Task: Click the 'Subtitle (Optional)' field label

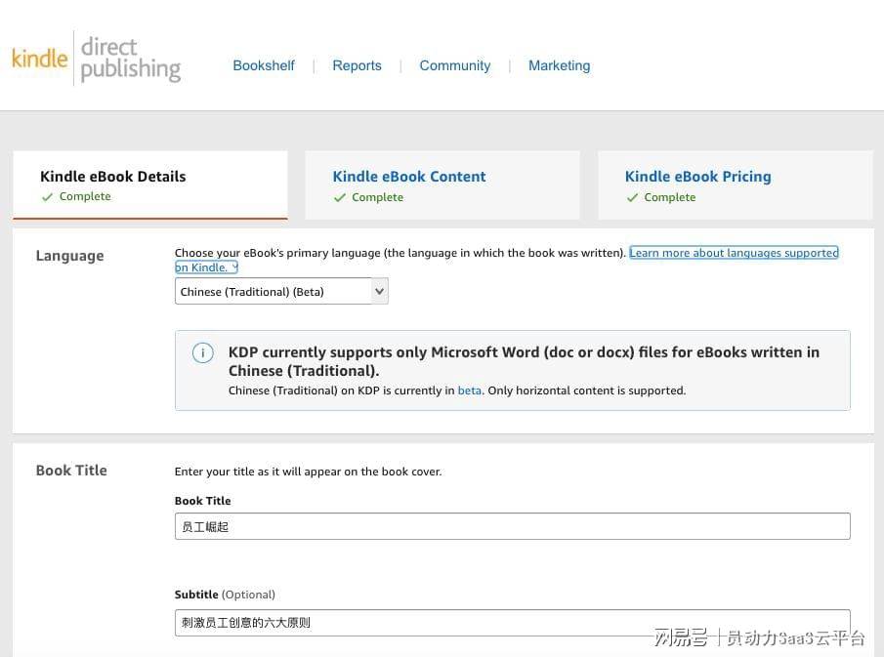Action: click(225, 595)
